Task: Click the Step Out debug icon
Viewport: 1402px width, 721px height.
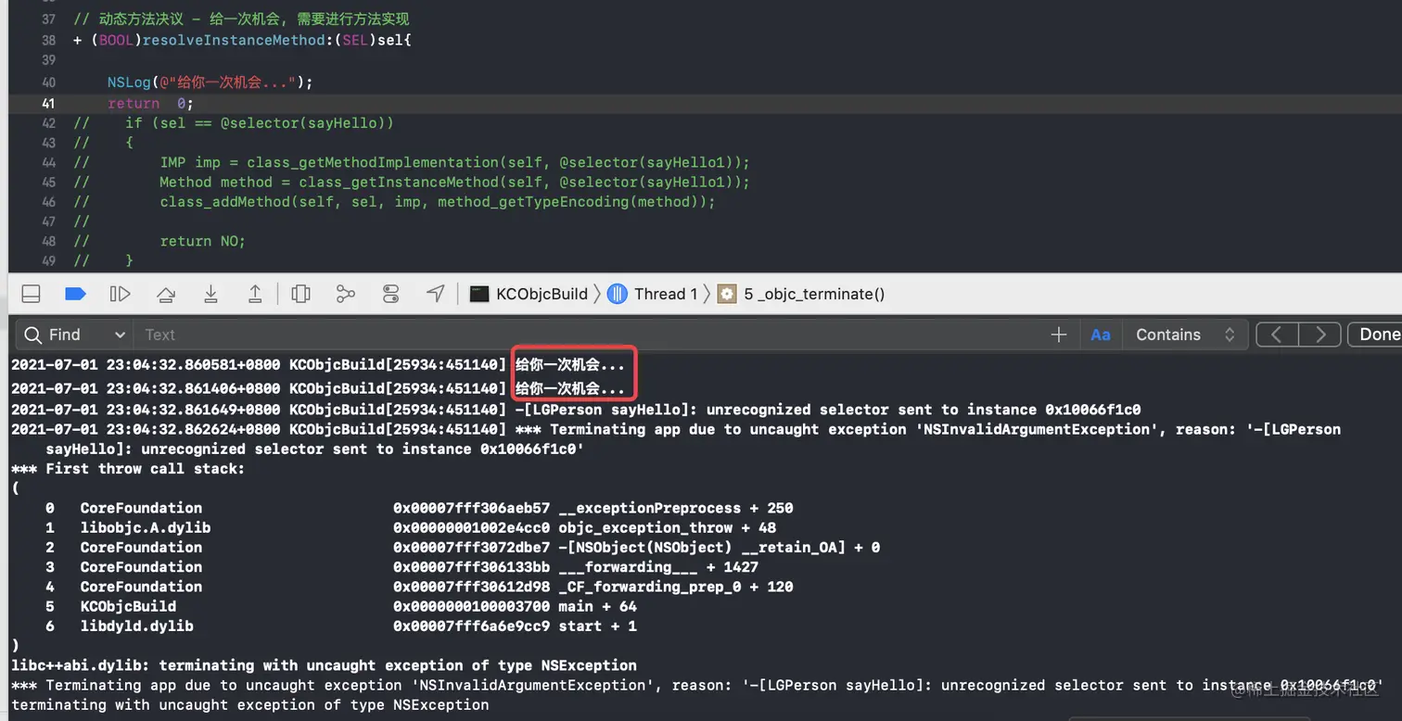Action: (x=254, y=294)
